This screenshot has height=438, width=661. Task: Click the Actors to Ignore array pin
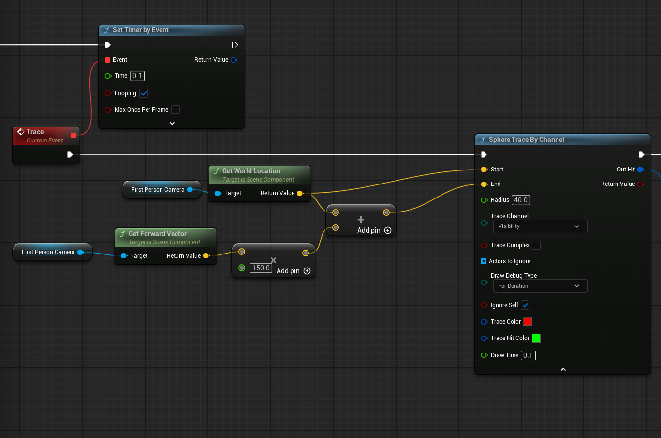click(484, 261)
